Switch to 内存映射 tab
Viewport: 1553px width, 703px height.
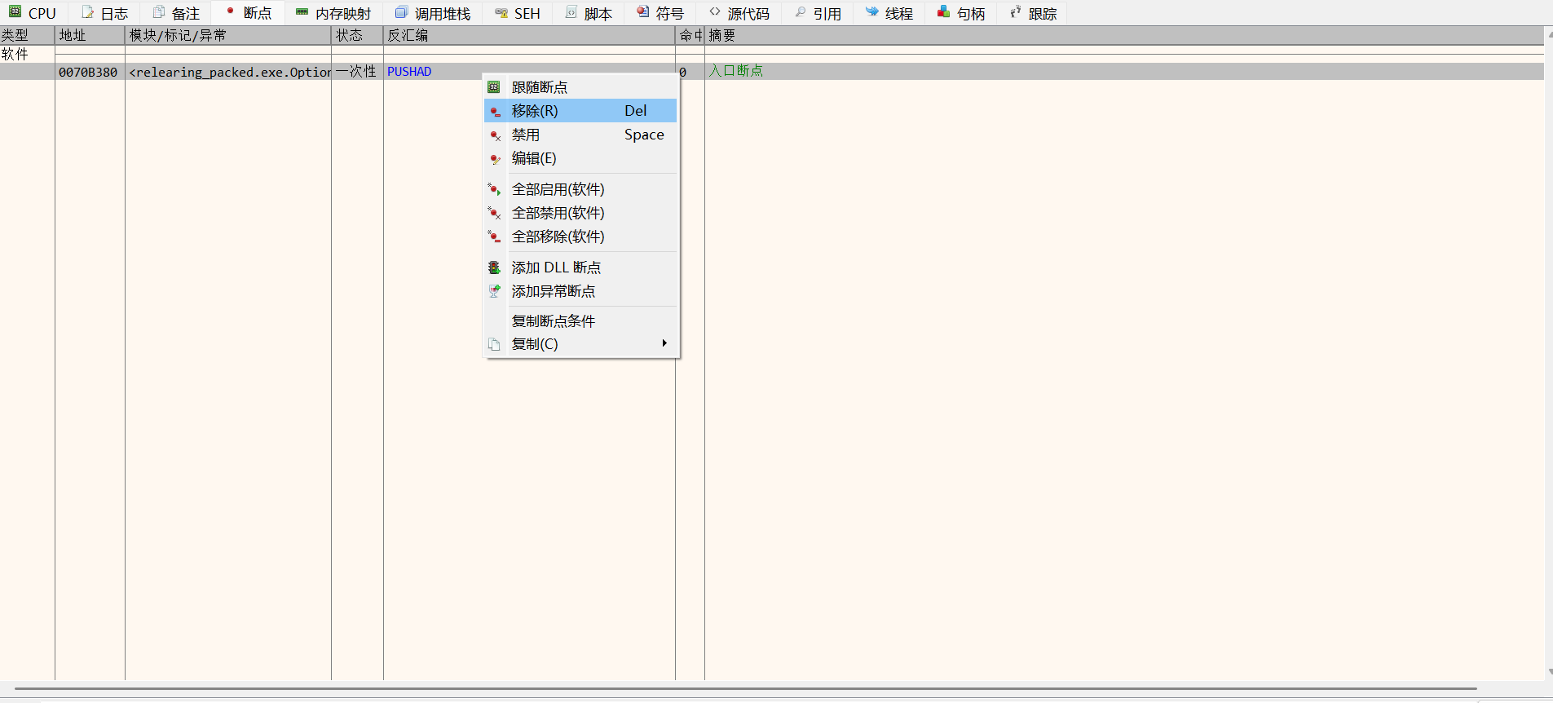click(333, 13)
